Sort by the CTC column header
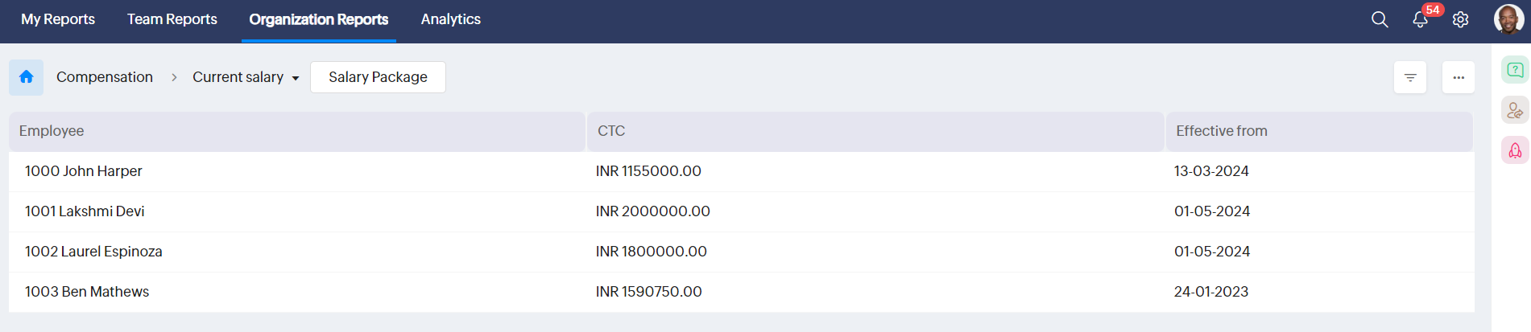The image size is (1531, 332). tap(611, 131)
